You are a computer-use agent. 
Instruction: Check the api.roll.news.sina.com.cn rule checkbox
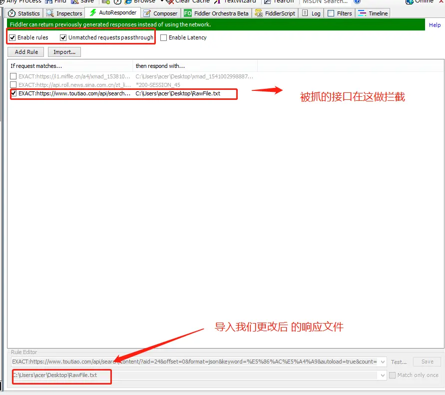pos(13,84)
